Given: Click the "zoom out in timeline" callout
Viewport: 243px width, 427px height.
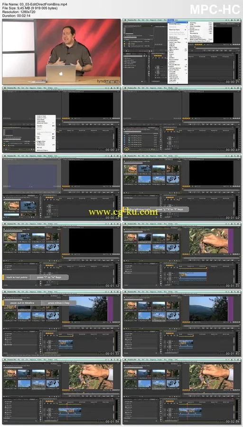Looking at the screenshot, I should tap(22, 303).
